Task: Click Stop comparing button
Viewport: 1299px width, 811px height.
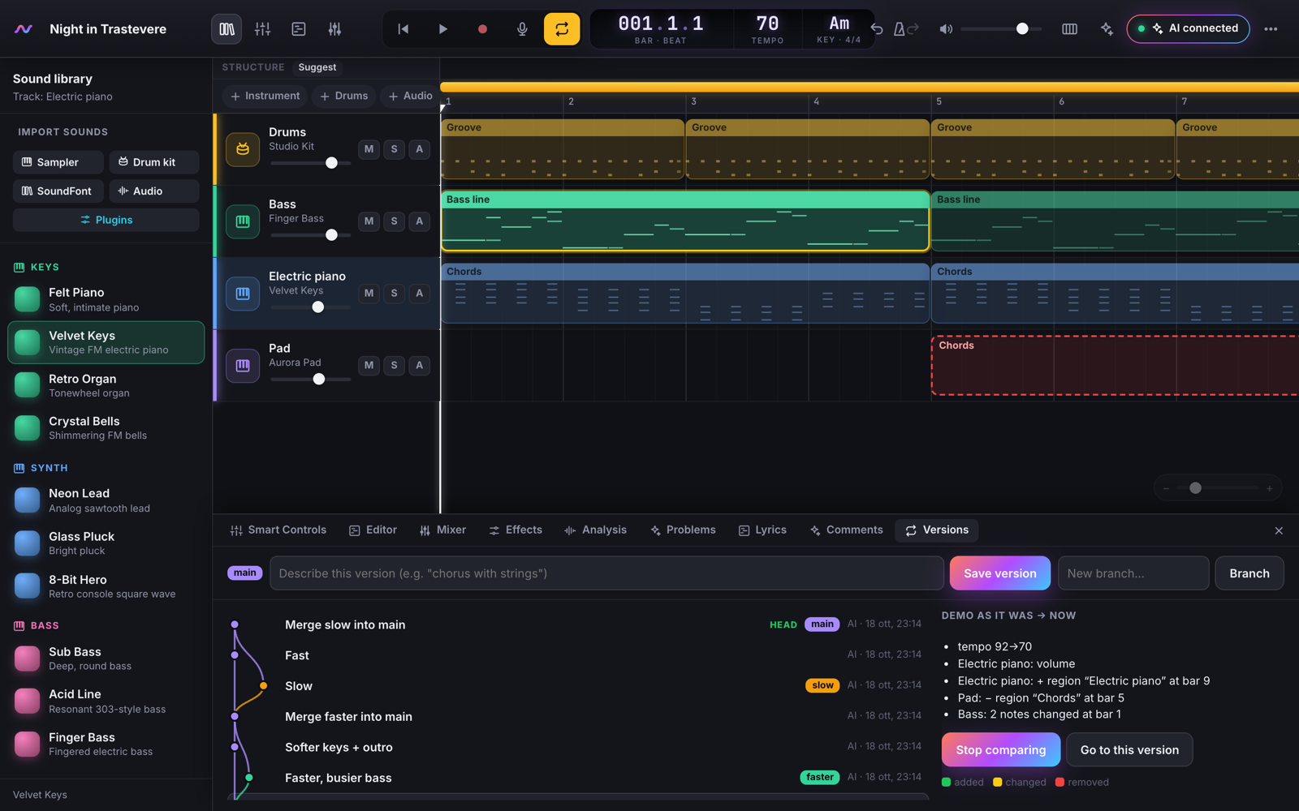Action: coord(1000,750)
